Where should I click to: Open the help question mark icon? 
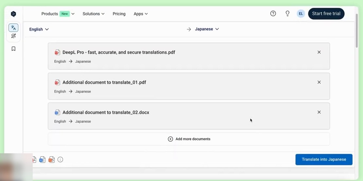coord(273,14)
